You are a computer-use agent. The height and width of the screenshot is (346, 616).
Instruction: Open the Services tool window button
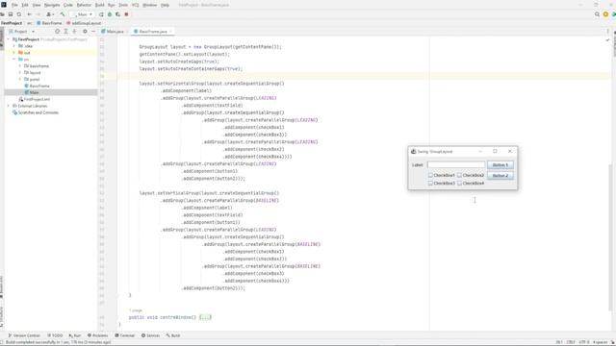151,335
